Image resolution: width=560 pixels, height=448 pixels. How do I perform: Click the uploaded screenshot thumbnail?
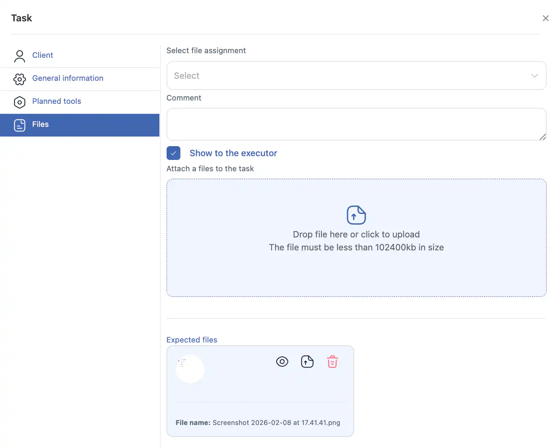[x=190, y=368]
